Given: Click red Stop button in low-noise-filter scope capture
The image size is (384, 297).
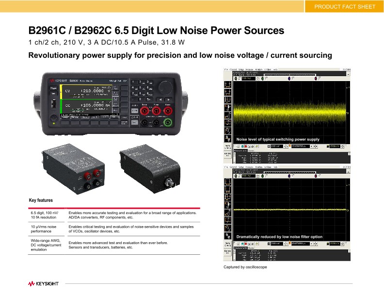Looking at the screenshot, I should pyautogui.click(x=246, y=244).
